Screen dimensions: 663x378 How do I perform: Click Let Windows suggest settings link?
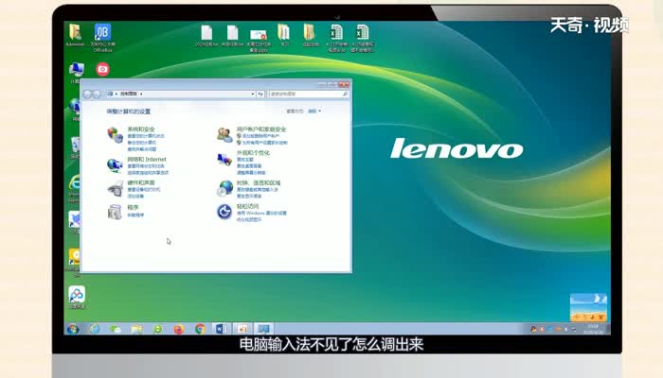(261, 214)
